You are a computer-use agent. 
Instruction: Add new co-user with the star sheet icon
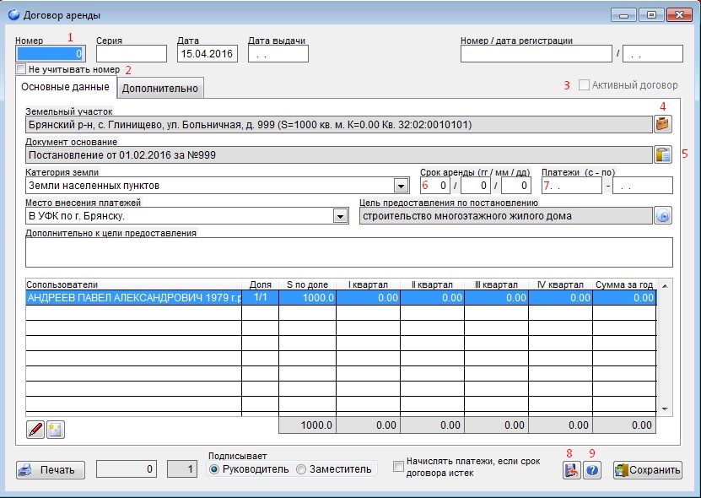tap(56, 430)
